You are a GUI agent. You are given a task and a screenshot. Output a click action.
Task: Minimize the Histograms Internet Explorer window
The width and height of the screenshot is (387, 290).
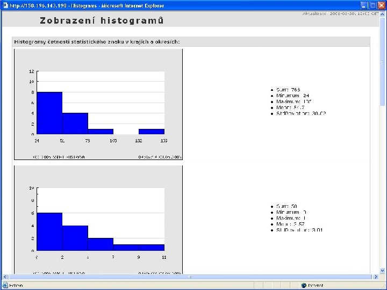pos(363,5)
